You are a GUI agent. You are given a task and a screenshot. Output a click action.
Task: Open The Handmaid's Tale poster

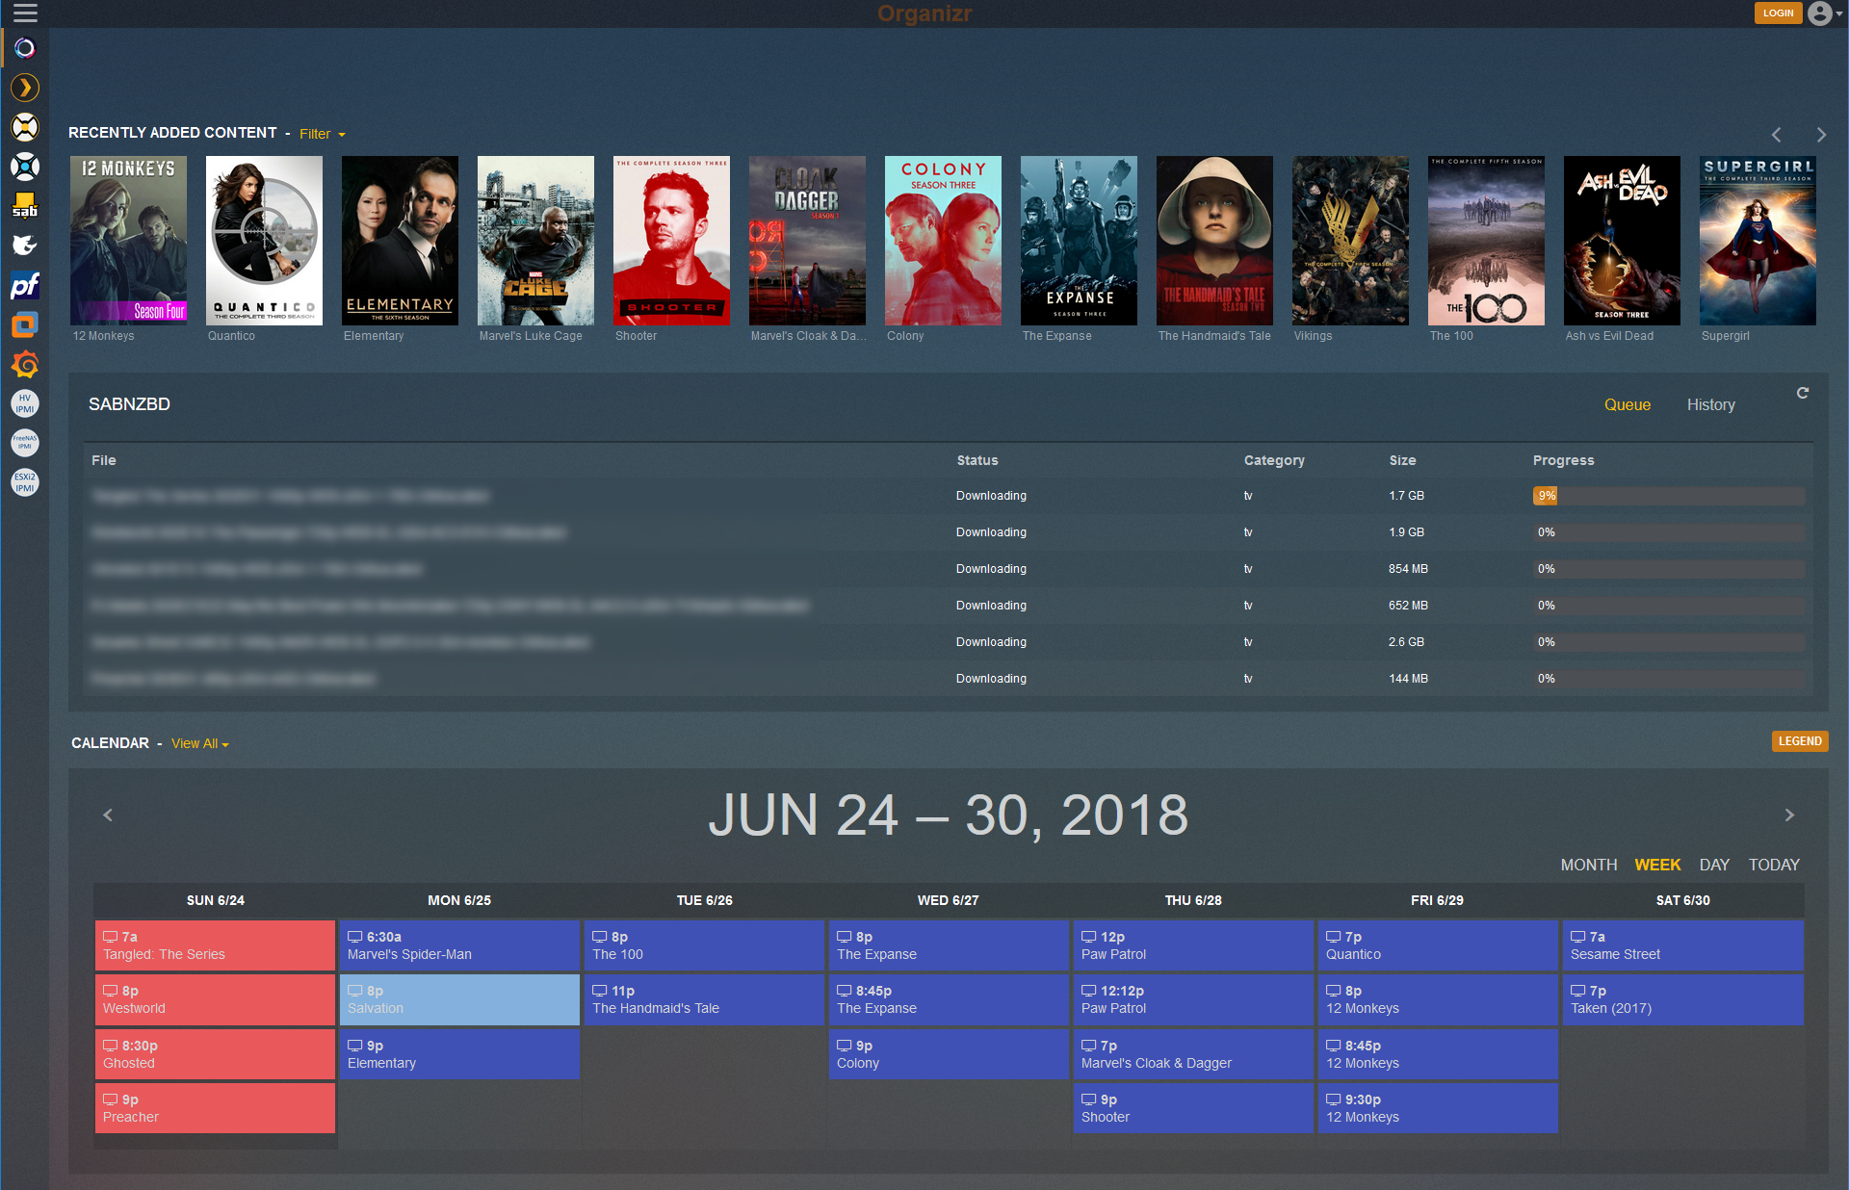[x=1214, y=241]
